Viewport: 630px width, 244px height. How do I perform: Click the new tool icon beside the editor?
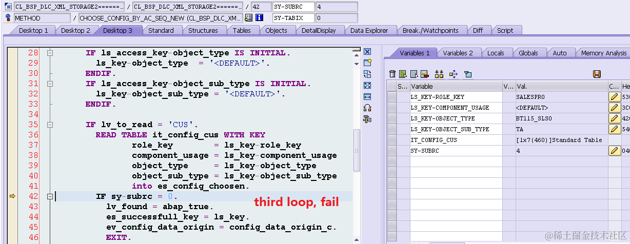(367, 63)
